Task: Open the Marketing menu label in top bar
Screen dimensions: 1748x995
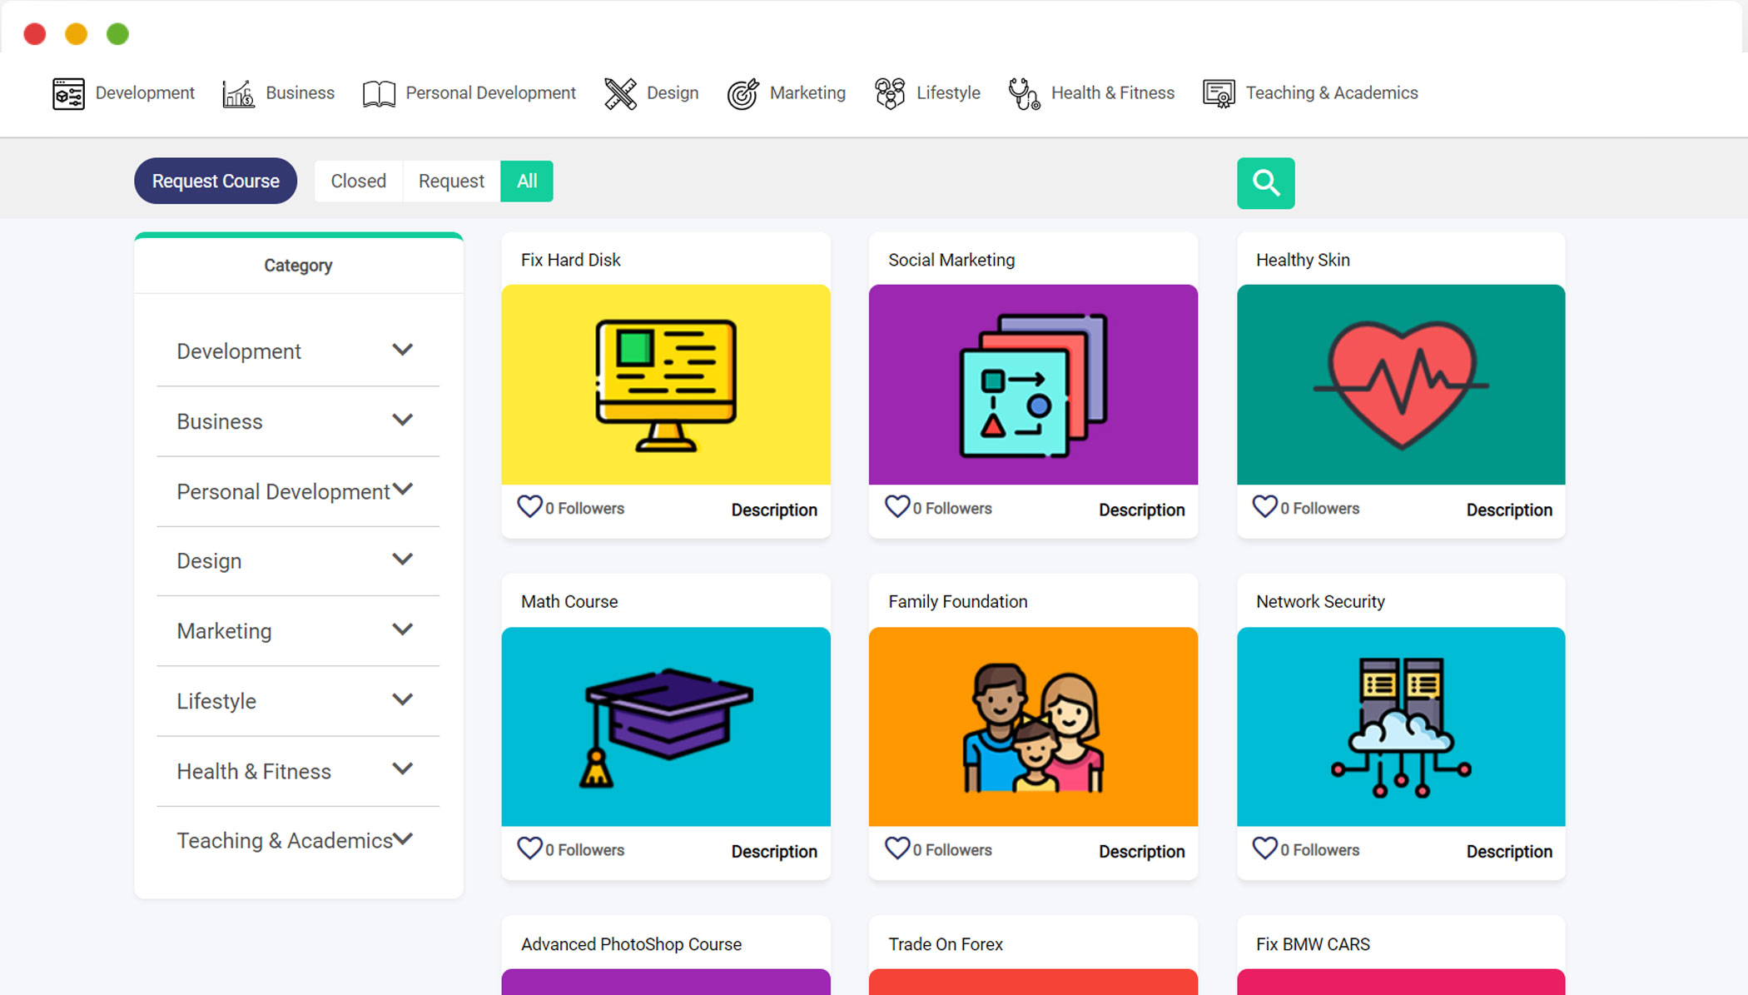Action: coord(807,93)
